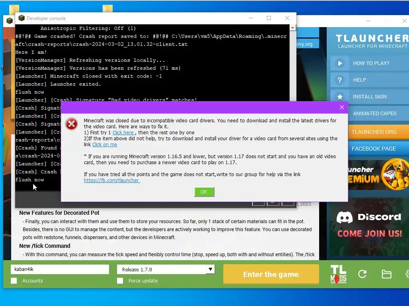Image resolution: width=409 pixels, height=306 pixels.
Task: Close the TLauncher main window
Action: tap(405, 21)
